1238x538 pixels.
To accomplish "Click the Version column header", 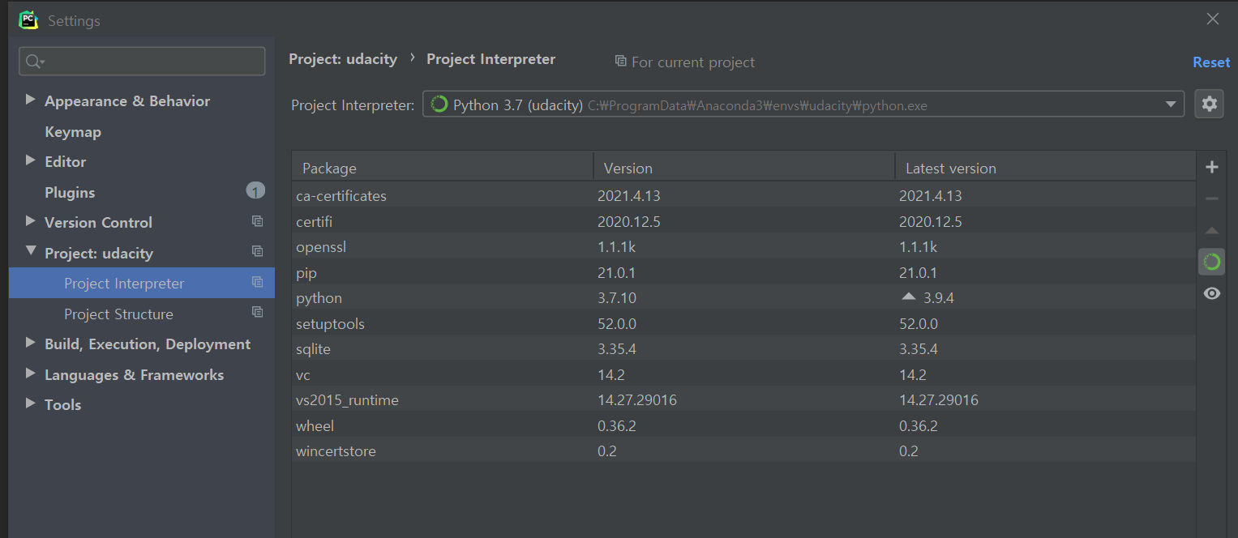I will (744, 168).
